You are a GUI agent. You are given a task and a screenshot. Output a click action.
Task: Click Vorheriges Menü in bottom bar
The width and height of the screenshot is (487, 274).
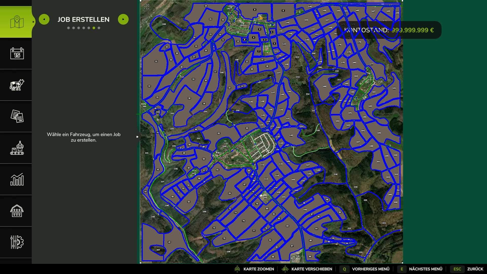370,269
